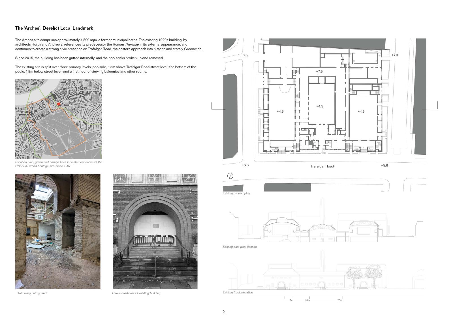Select the black-and-white arched entrance photo

155,231
